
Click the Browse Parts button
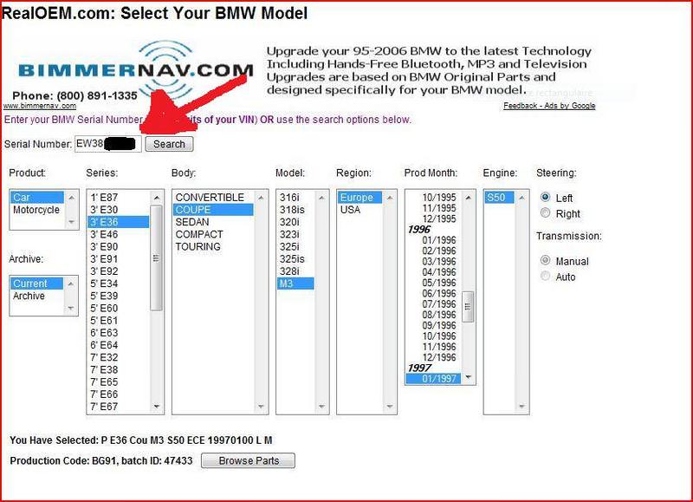click(248, 461)
